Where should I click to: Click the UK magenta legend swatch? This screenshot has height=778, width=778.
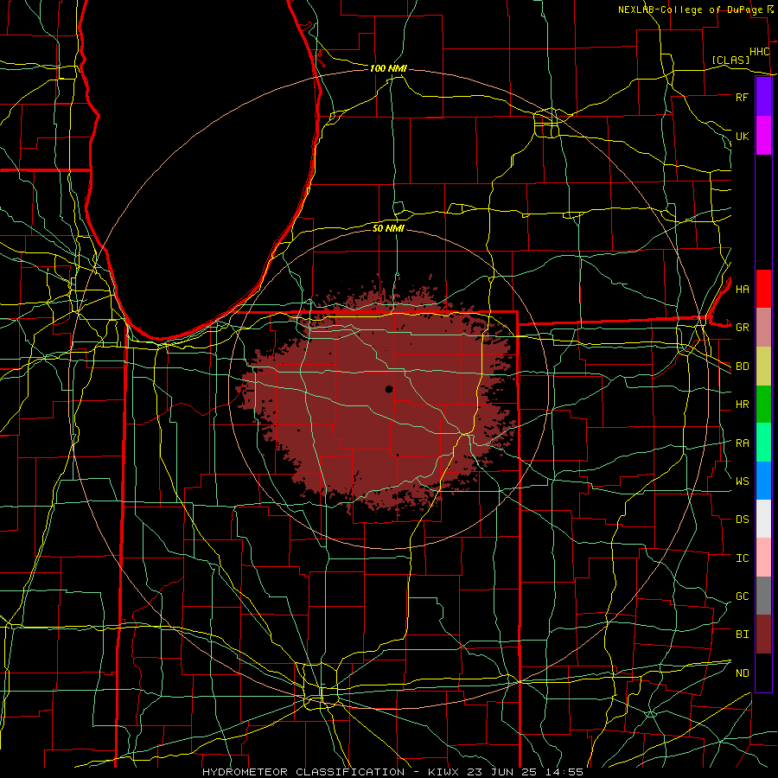coord(763,136)
